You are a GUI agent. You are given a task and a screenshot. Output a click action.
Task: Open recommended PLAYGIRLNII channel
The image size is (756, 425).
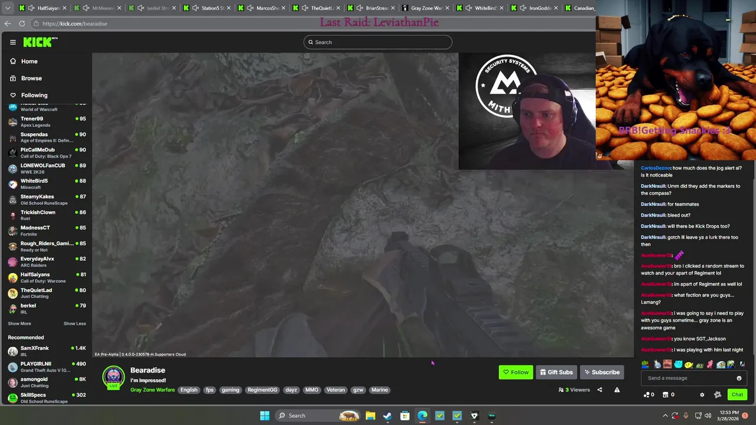47,367
